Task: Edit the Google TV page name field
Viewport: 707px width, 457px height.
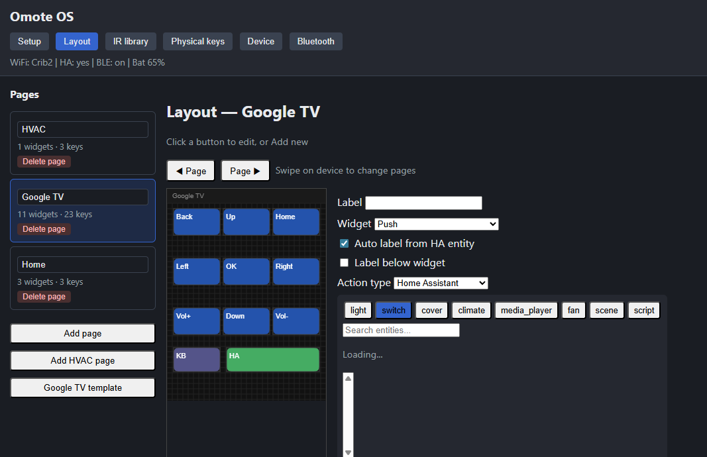Action: tap(83, 197)
